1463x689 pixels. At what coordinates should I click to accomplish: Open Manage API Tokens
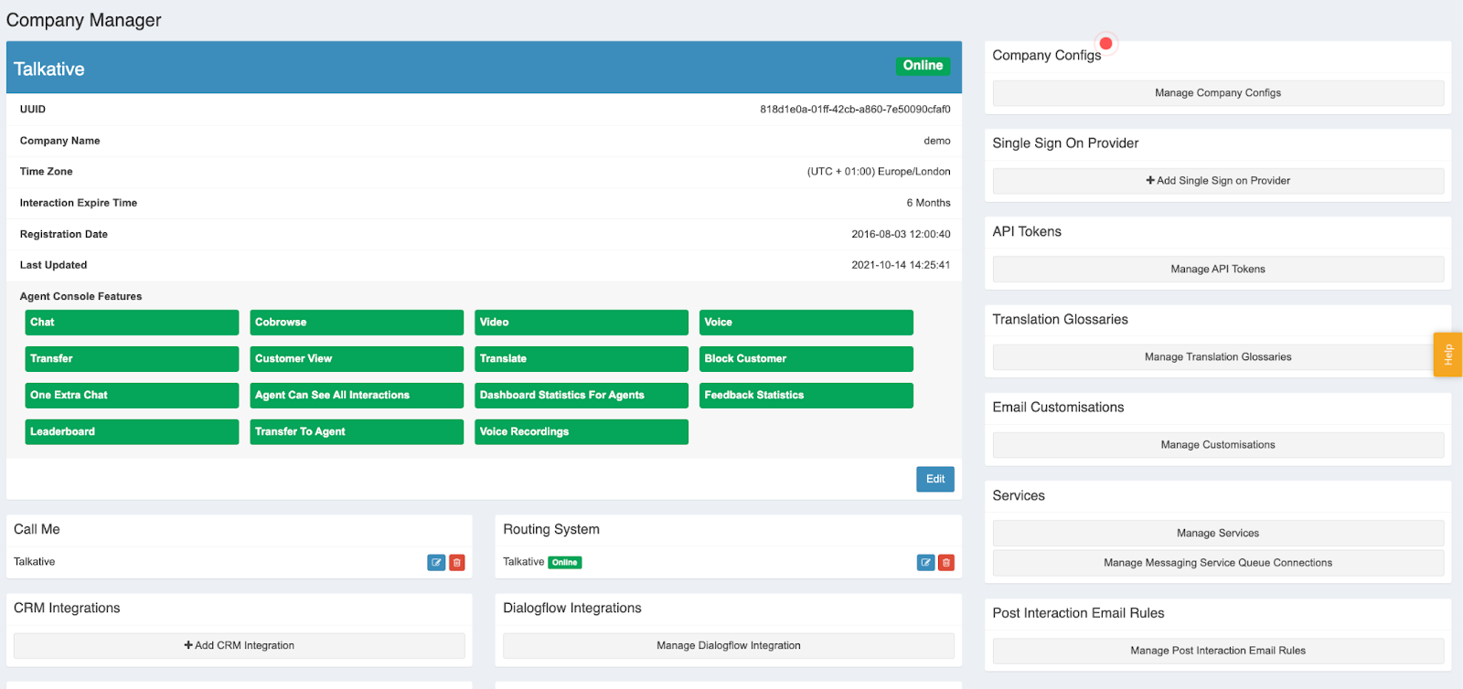pyautogui.click(x=1218, y=270)
